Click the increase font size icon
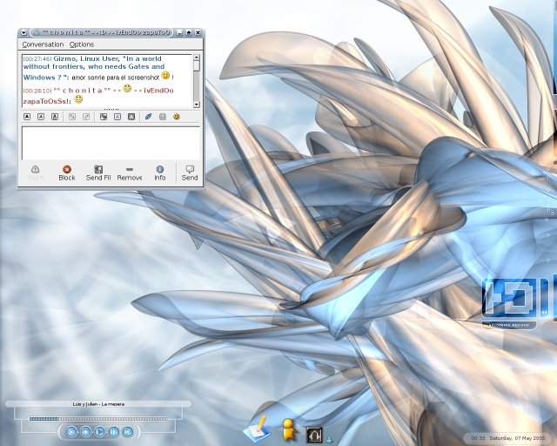This screenshot has width=557, height=446. pos(72,117)
